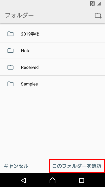Screen dimensions: 105x187
Task: Tap the folder icon next to Note
Action: click(x=10, y=51)
